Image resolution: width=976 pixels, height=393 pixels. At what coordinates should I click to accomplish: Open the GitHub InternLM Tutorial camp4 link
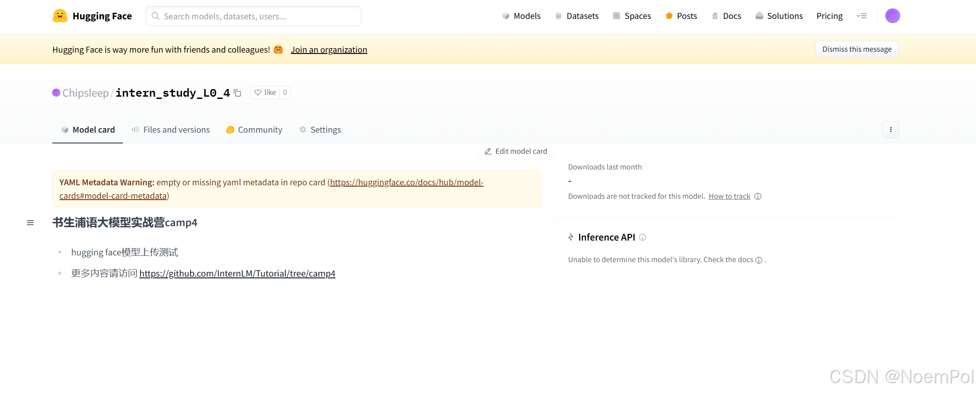[x=237, y=273]
